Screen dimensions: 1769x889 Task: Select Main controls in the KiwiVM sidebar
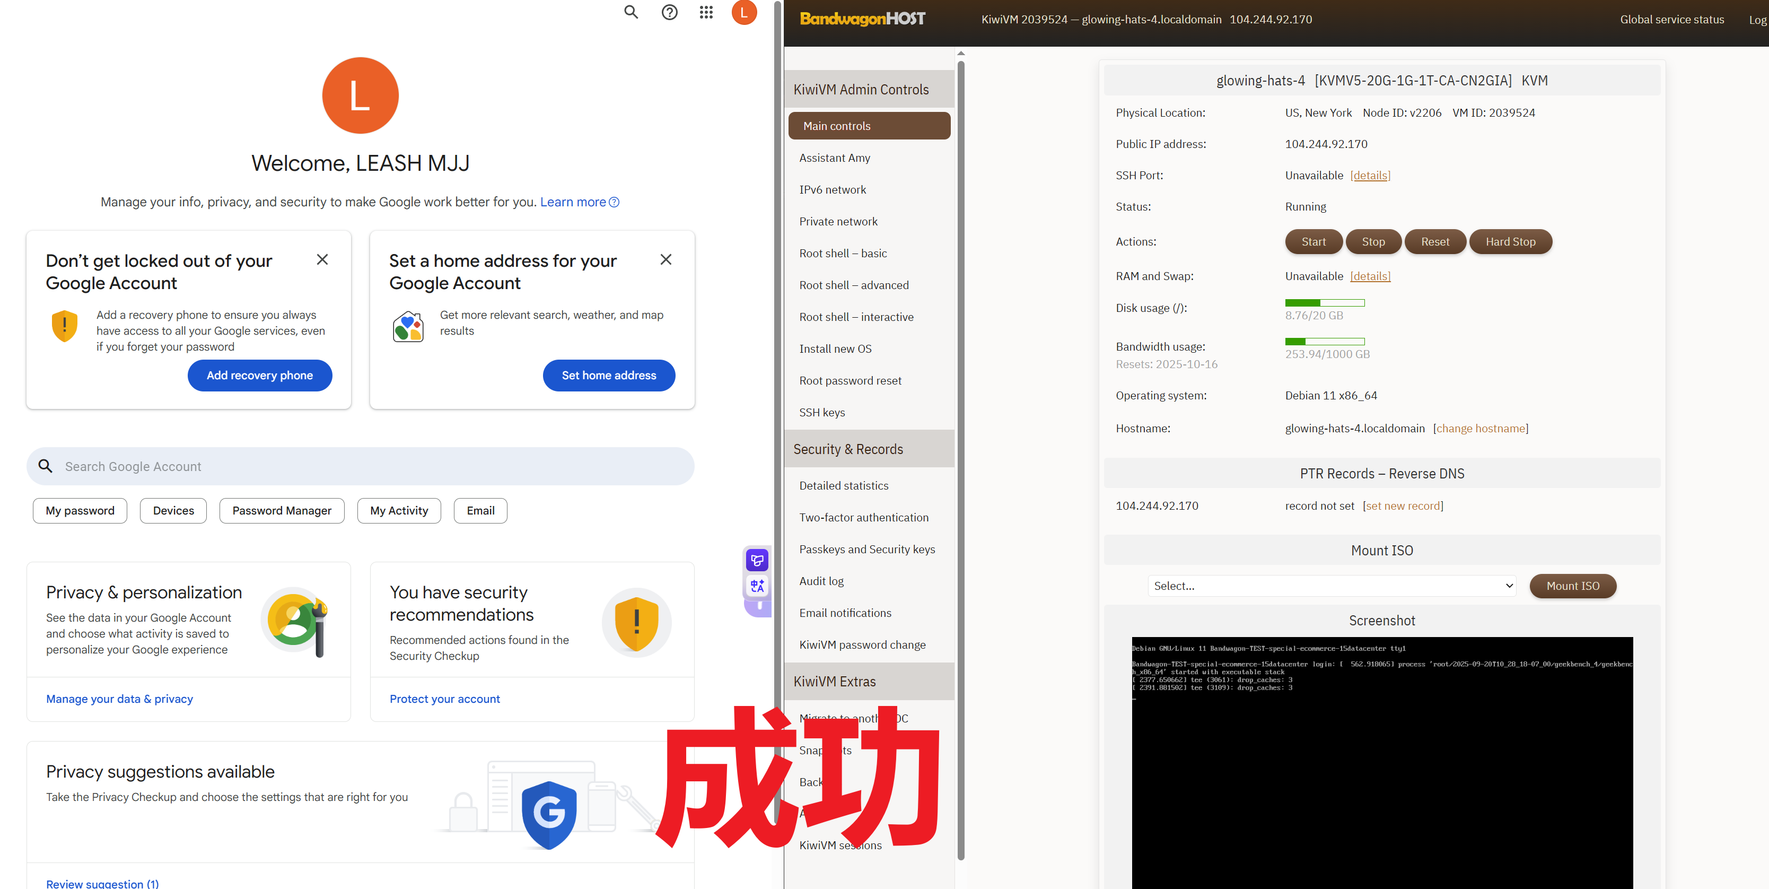[869, 126]
